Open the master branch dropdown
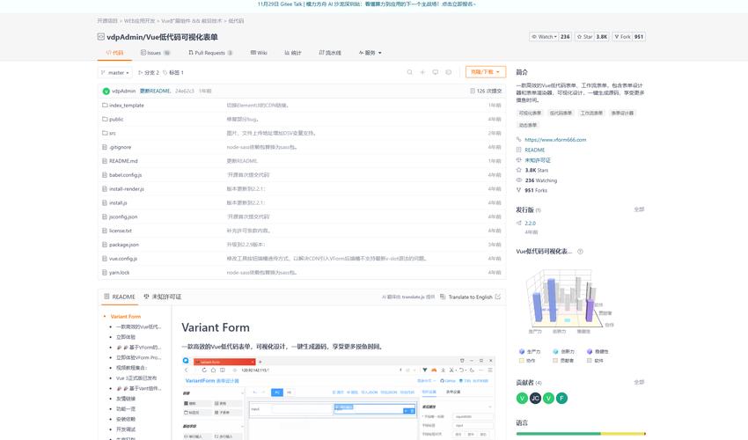This screenshot has width=748, height=440. coord(117,72)
